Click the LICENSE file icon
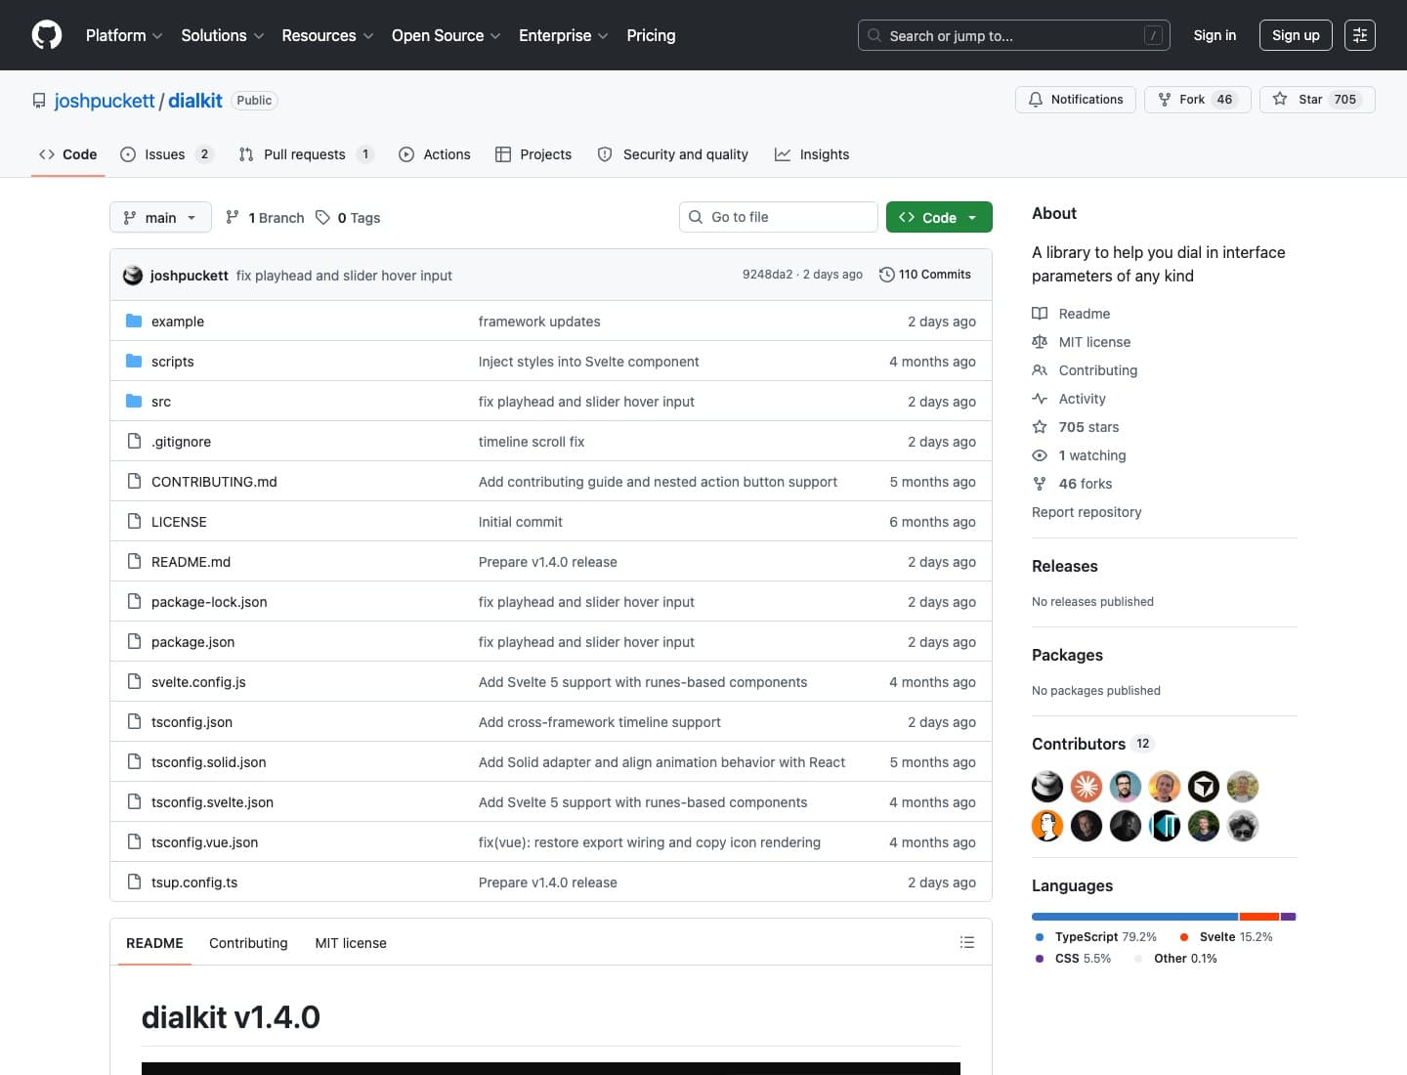 point(134,521)
